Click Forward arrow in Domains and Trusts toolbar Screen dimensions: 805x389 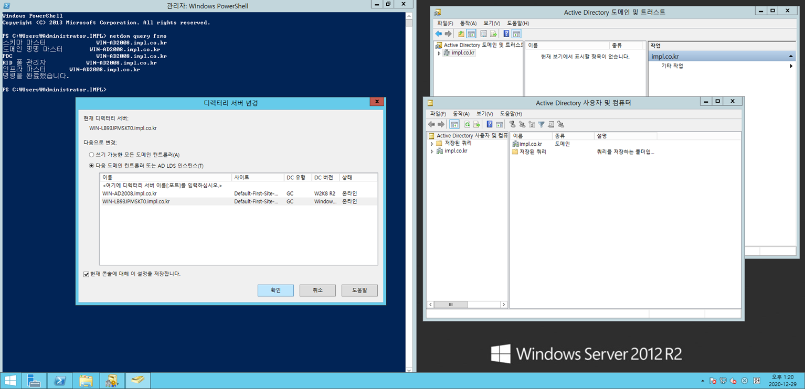448,34
